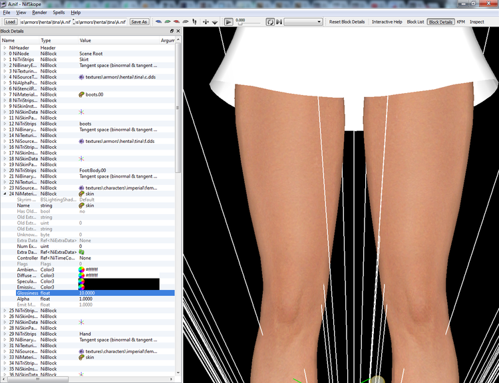
Task: Open the File menu
Action: [x=7, y=13]
